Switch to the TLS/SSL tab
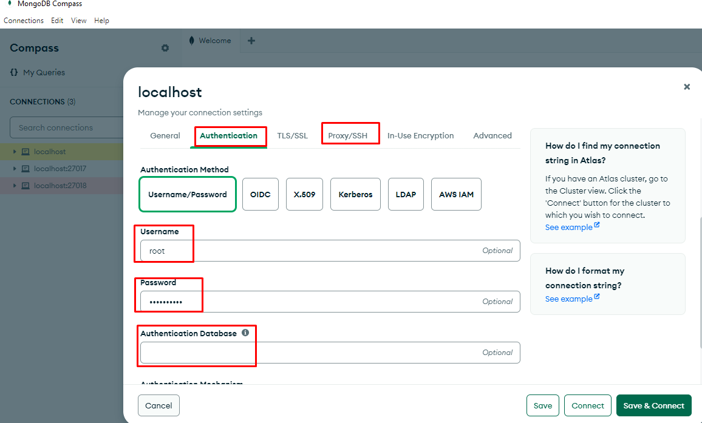This screenshot has width=702, height=423. [x=292, y=135]
